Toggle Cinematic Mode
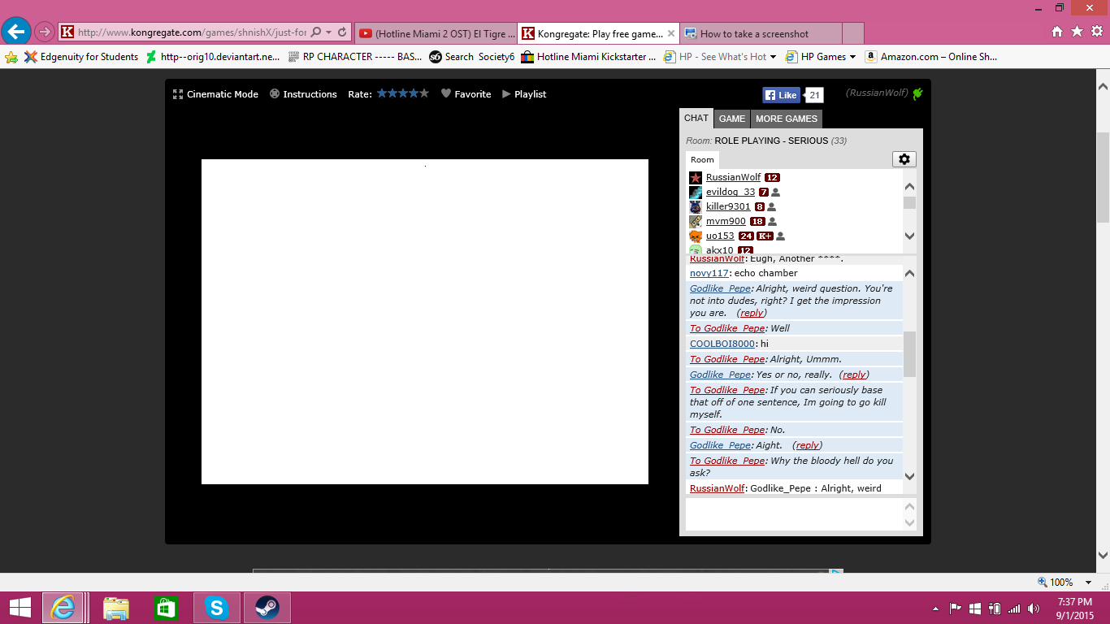 tap(215, 94)
